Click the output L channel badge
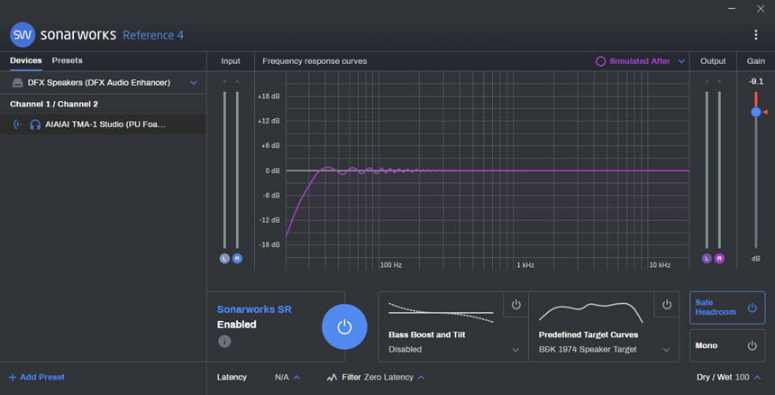This screenshot has width=775, height=395. pos(707,258)
